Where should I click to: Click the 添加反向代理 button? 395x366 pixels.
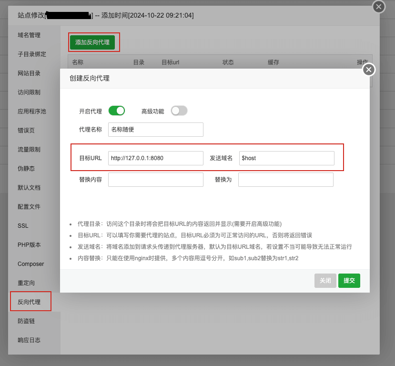click(92, 42)
